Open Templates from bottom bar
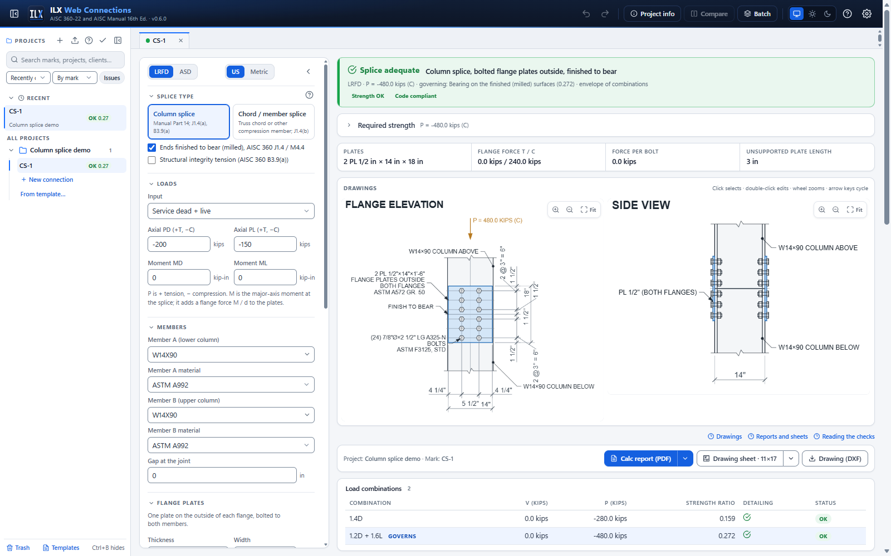Screen dimensions: 891x556 61,548
